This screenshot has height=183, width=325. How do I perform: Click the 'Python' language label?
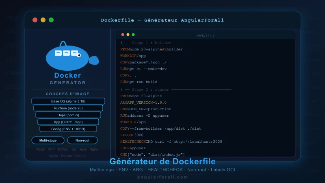(63, 149)
